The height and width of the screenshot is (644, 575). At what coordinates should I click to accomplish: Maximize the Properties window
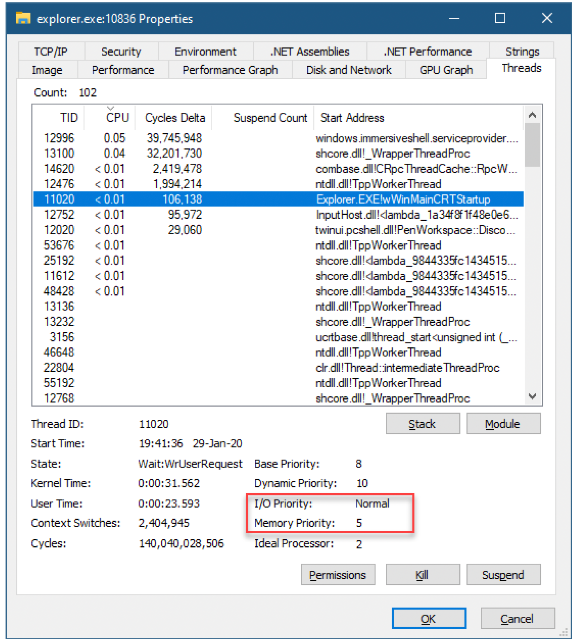coord(500,18)
